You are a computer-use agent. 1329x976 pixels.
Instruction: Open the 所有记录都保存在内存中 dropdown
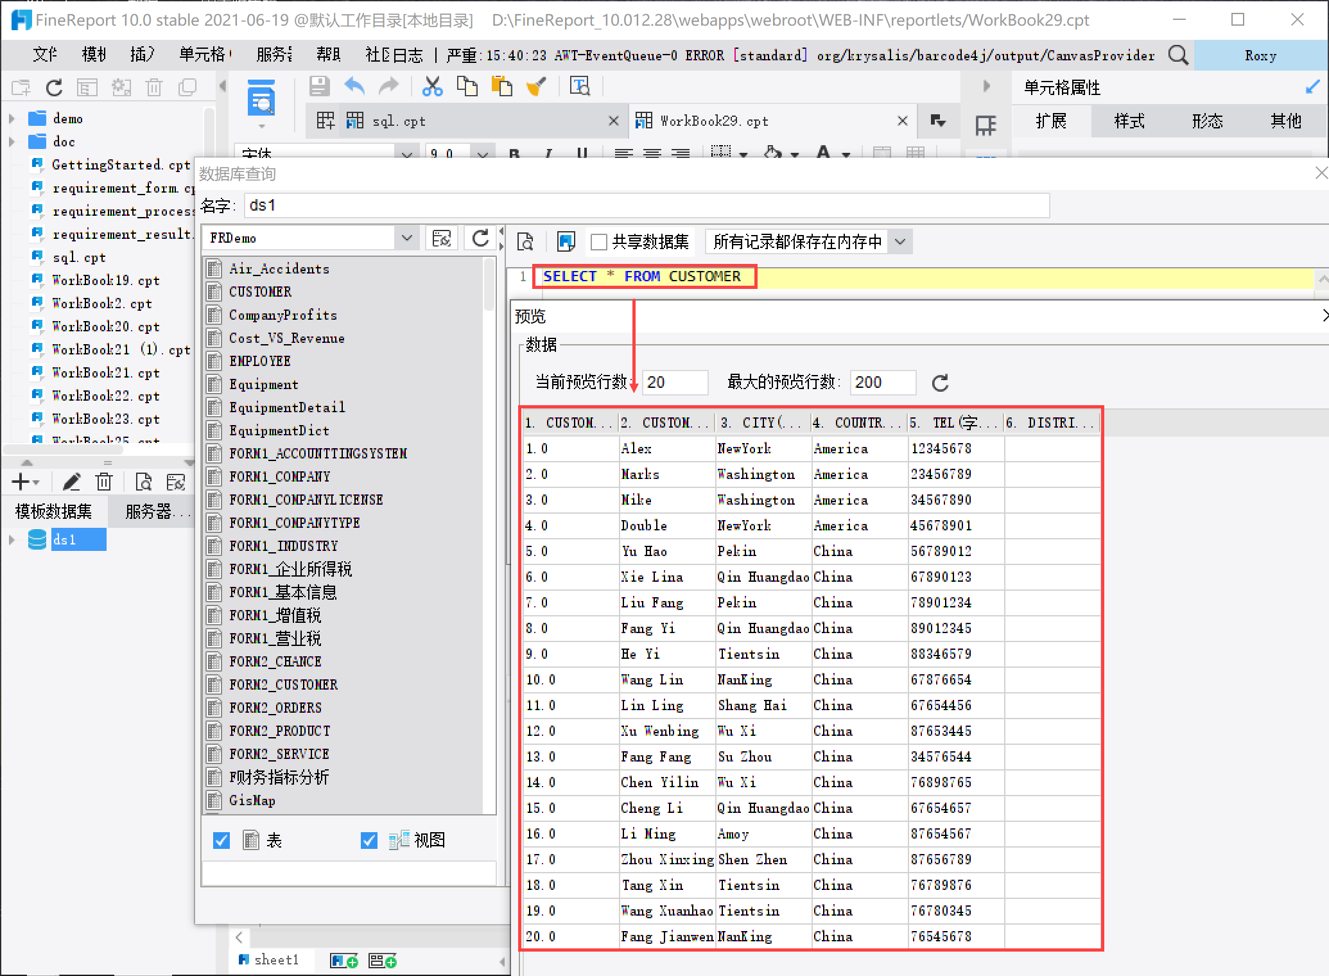(900, 242)
